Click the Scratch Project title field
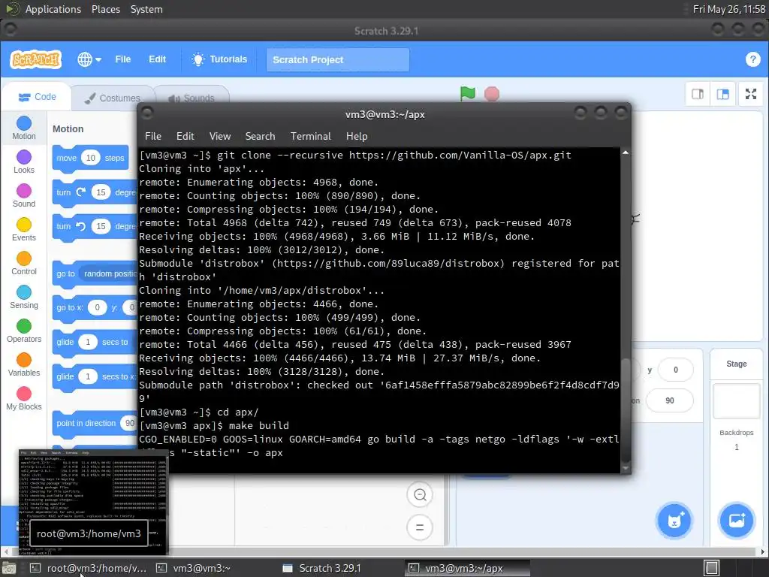Viewport: 769px width, 577px height. coord(337,60)
